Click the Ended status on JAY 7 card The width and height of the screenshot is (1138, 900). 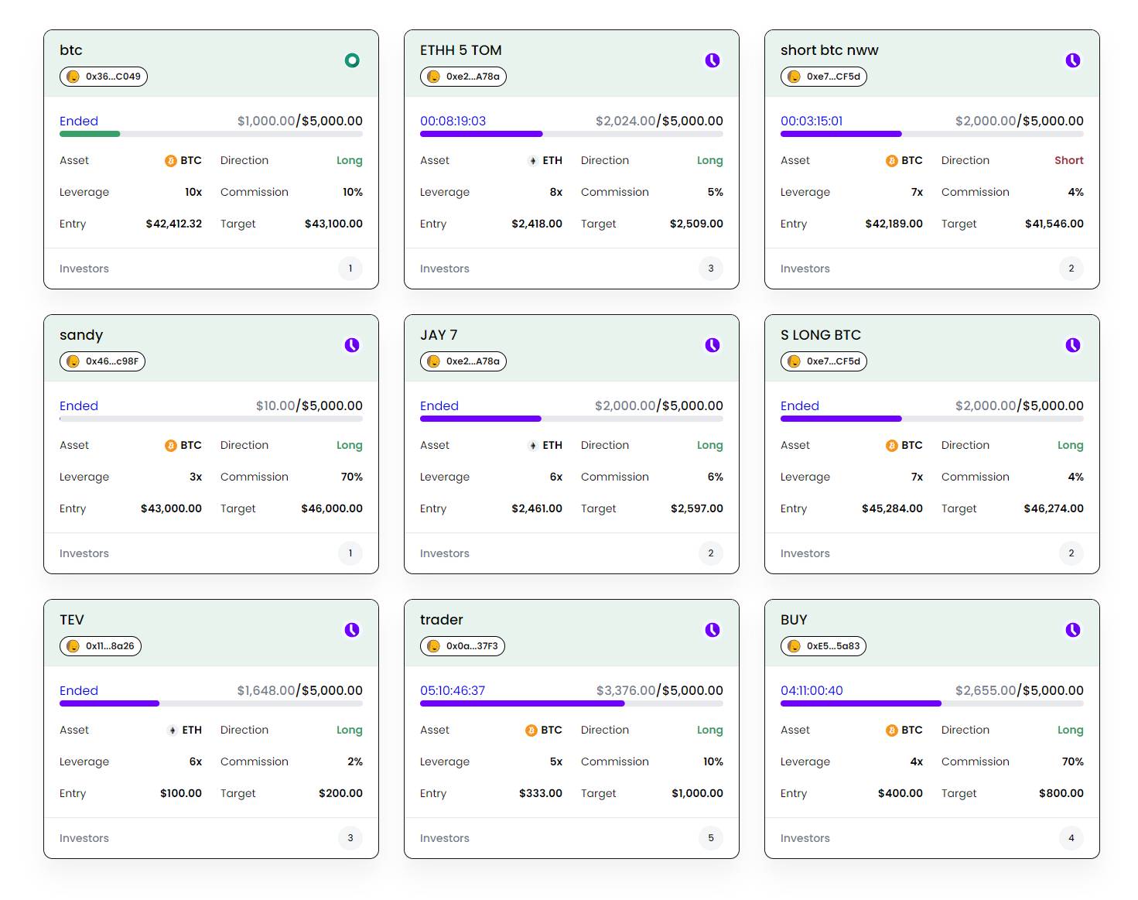[439, 406]
